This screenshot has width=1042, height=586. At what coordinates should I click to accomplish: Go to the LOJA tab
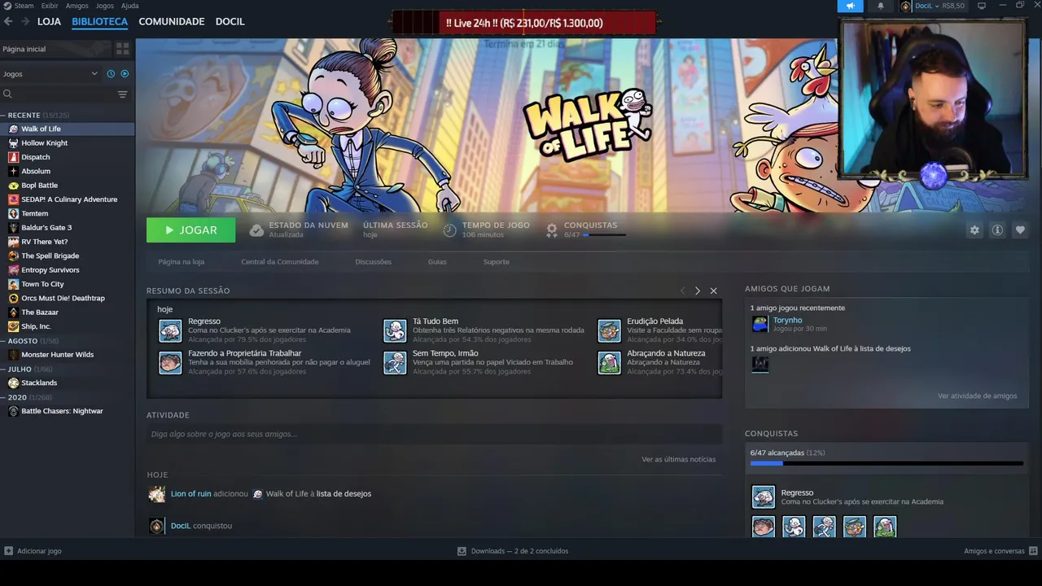49,22
